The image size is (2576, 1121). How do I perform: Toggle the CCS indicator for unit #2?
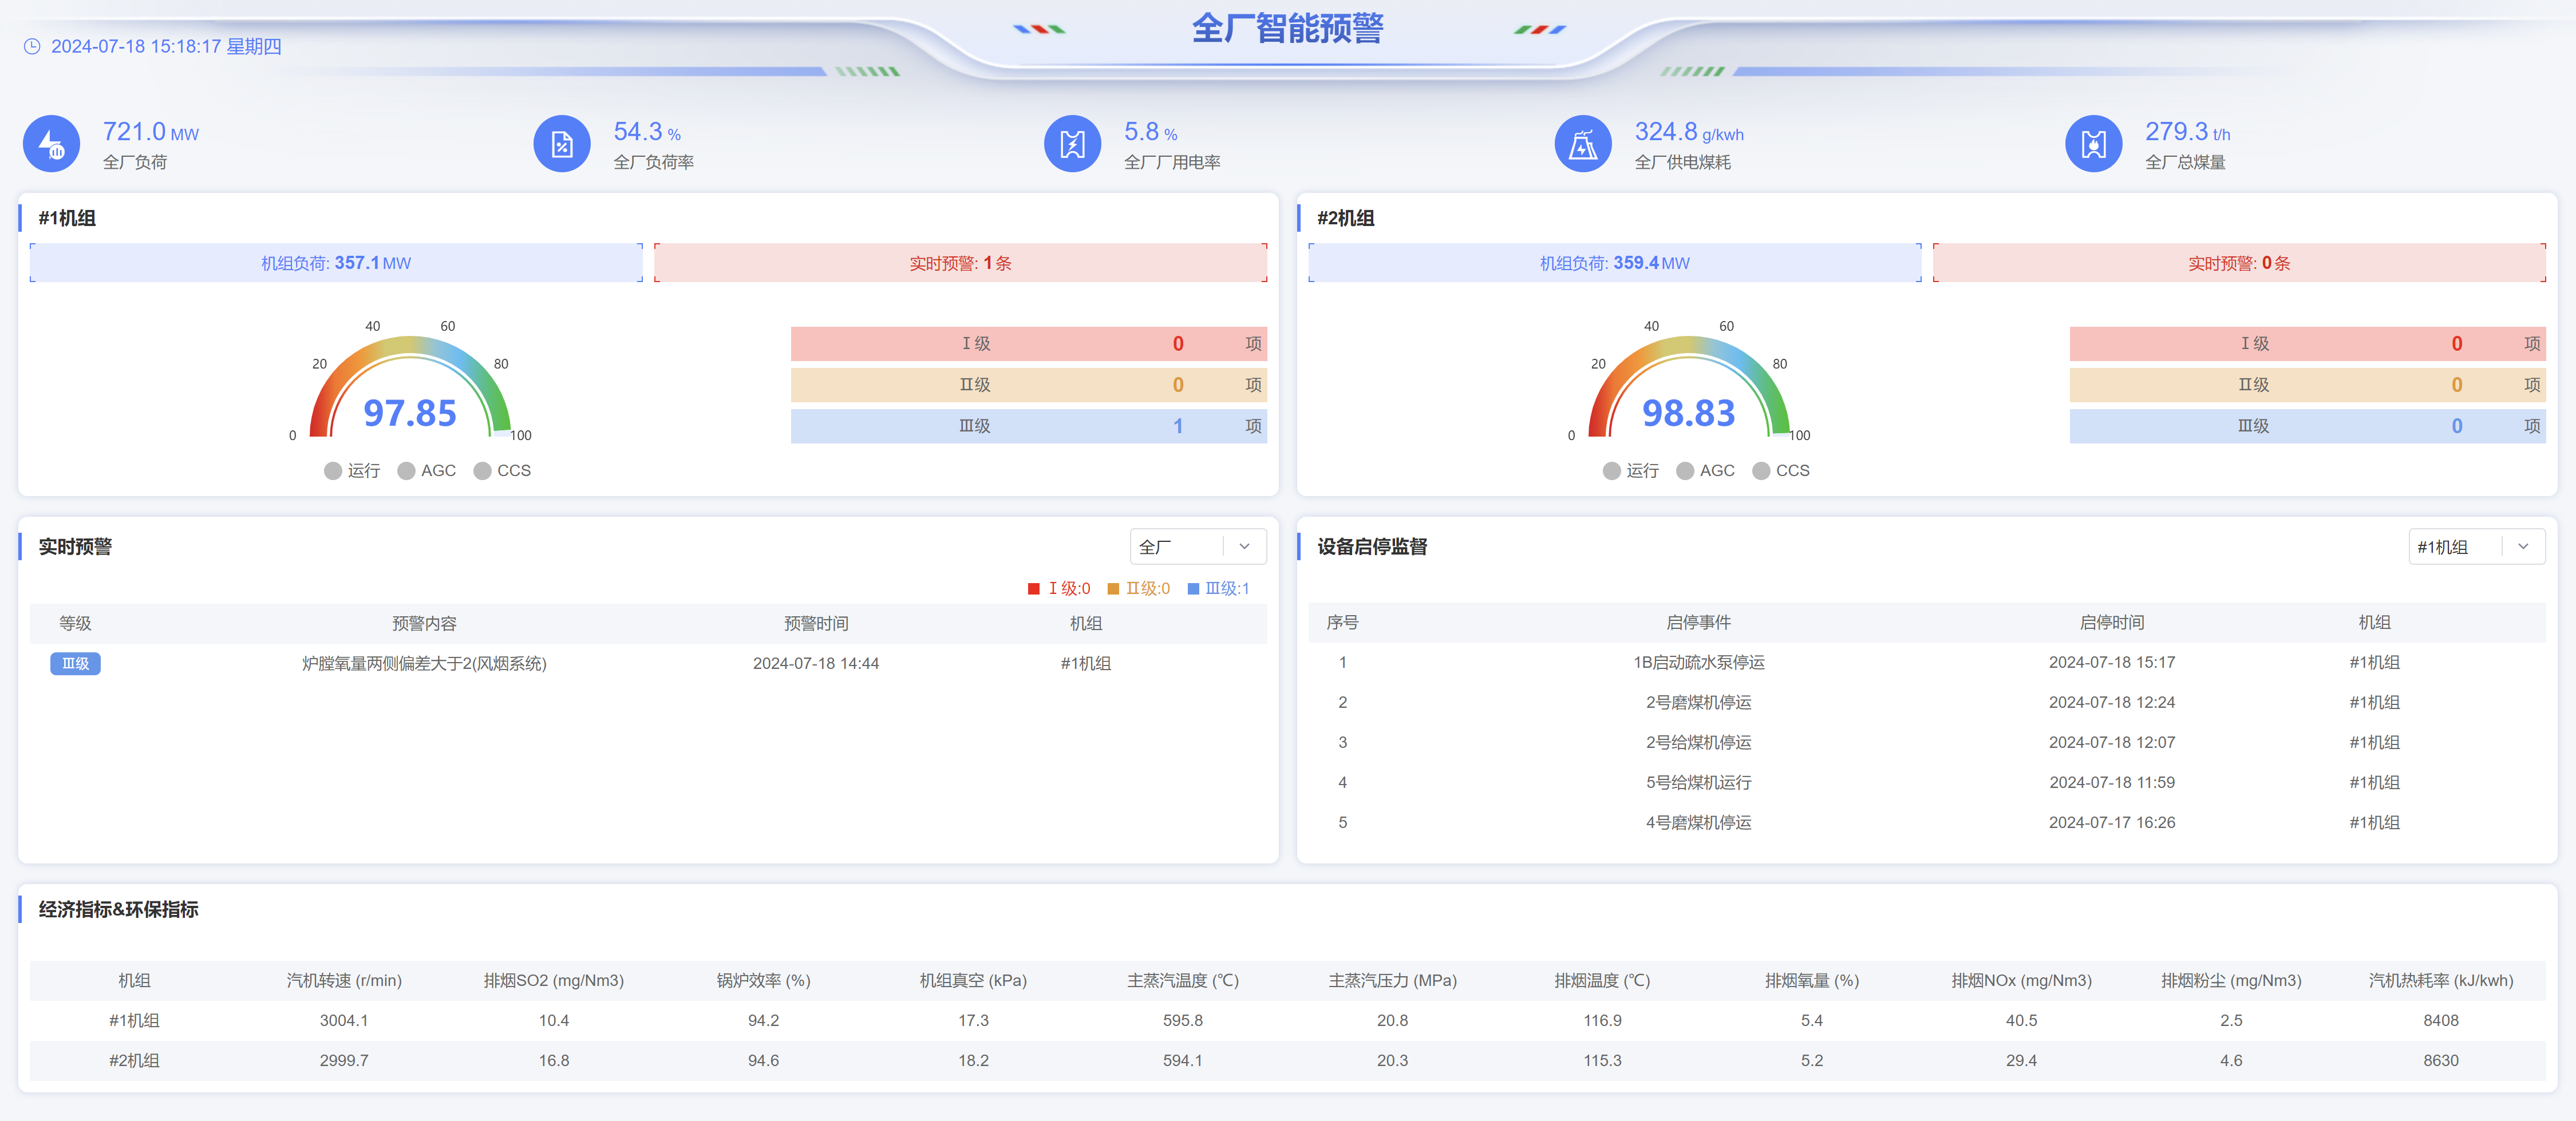1761,471
